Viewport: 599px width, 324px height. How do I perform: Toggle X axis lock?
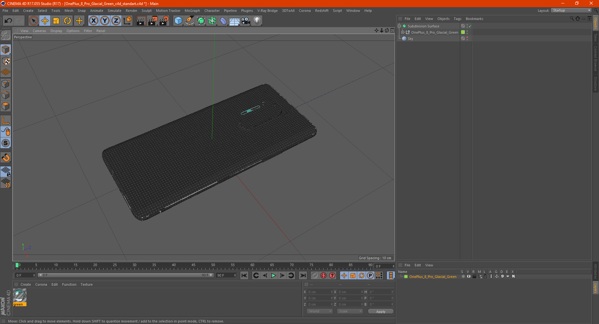93,21
